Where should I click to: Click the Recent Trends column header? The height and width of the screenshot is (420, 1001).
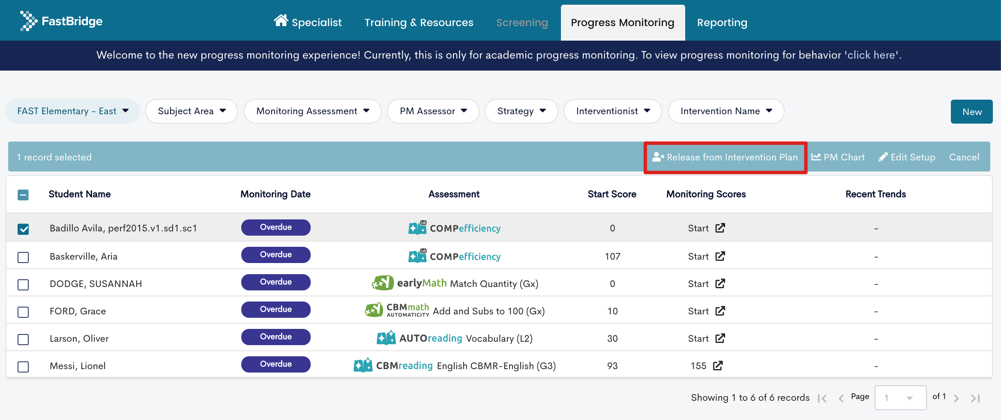(875, 194)
